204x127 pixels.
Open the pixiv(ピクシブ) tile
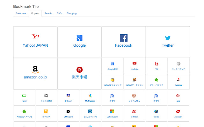[90, 114]
